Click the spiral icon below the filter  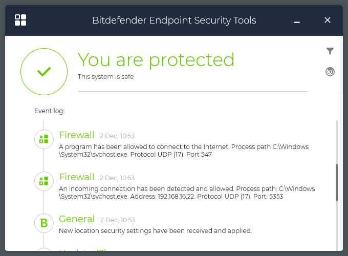coord(330,72)
